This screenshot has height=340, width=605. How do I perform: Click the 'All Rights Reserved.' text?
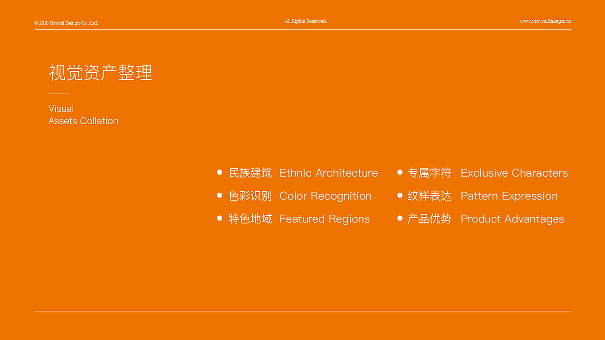(306, 21)
